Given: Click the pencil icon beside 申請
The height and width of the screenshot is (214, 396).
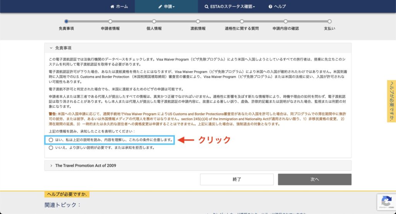Looking at the screenshot, I should point(160,7).
